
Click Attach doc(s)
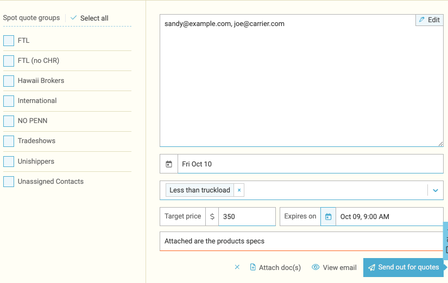tap(275, 267)
